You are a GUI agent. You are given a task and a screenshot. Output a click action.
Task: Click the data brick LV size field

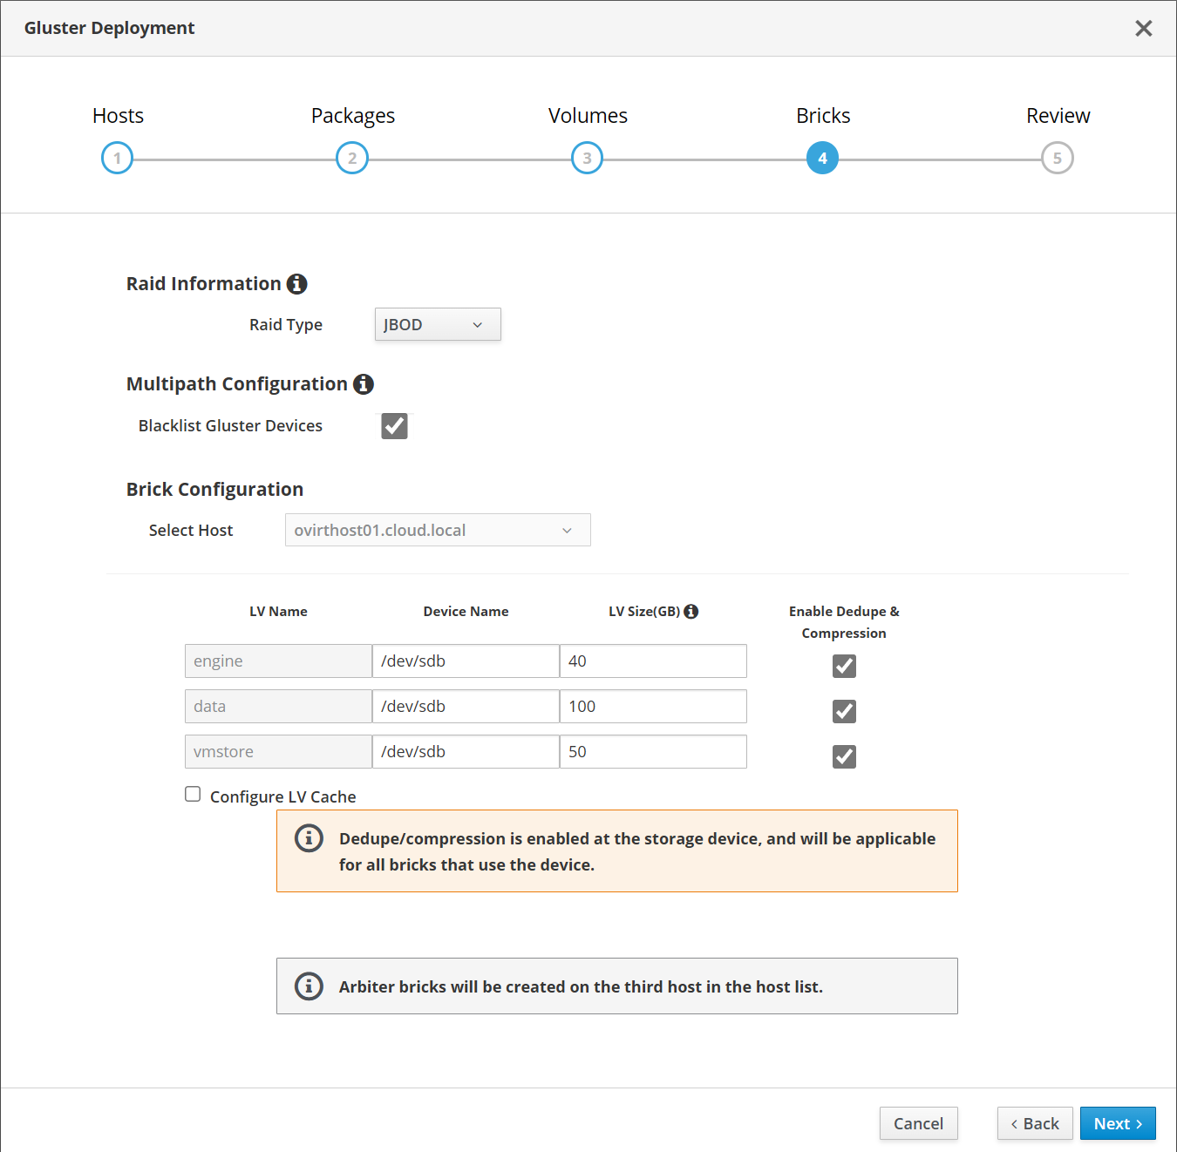tap(653, 707)
